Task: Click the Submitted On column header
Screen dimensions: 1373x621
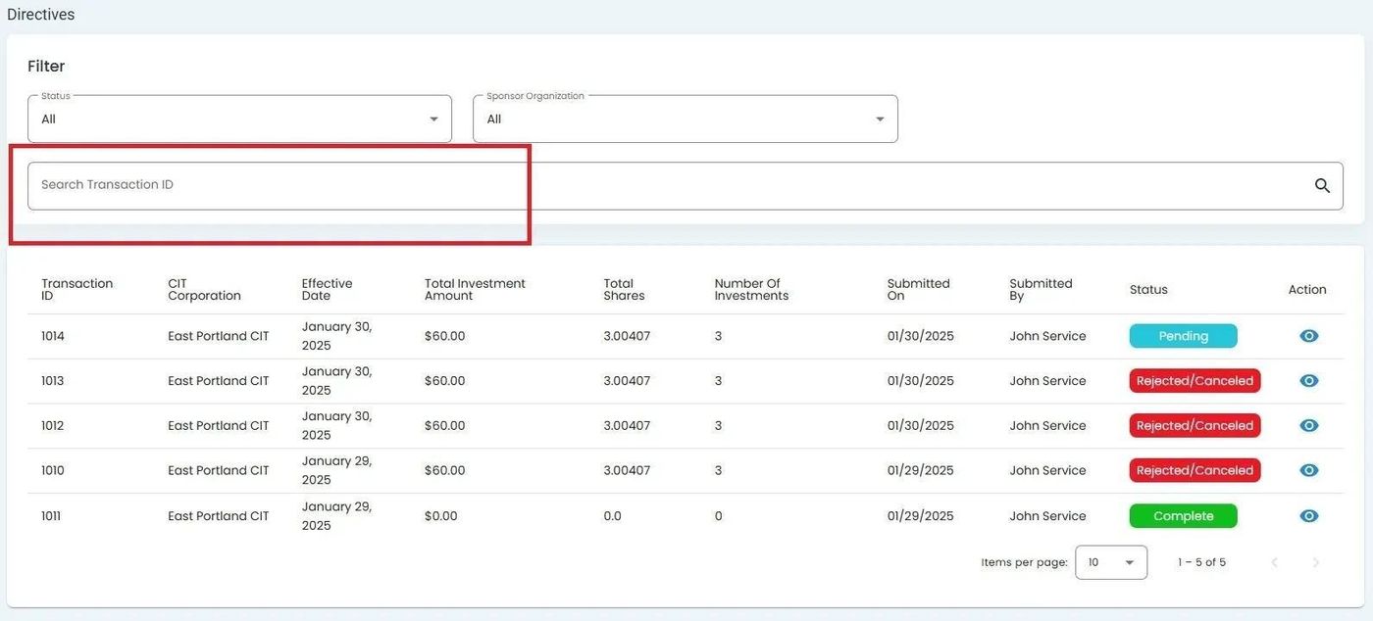Action: [x=918, y=290]
